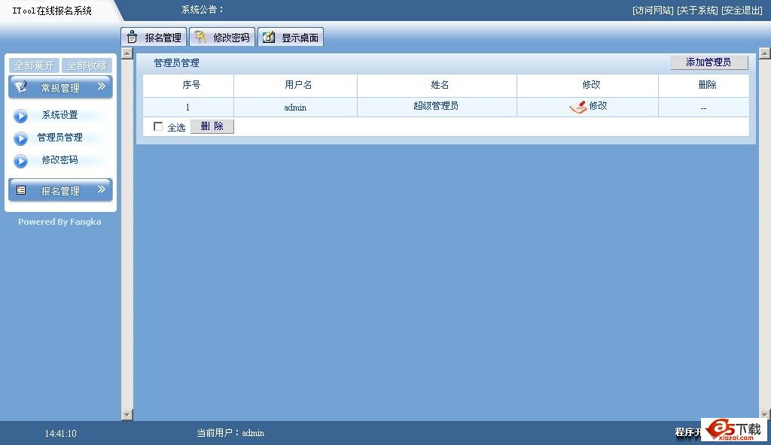Click 安全退出 to log out
The image size is (771, 445).
click(x=742, y=9)
